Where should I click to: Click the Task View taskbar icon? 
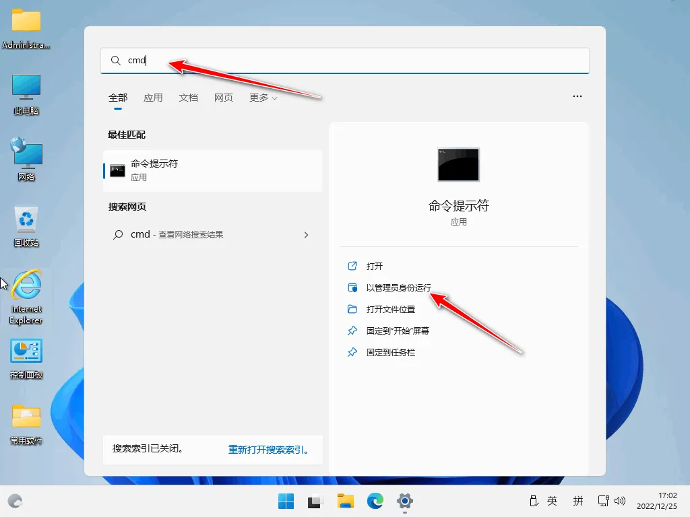click(x=315, y=501)
